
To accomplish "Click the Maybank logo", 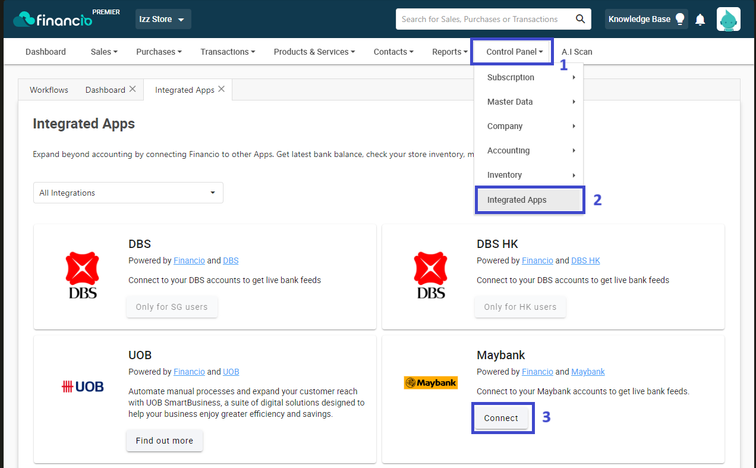I will click(431, 383).
